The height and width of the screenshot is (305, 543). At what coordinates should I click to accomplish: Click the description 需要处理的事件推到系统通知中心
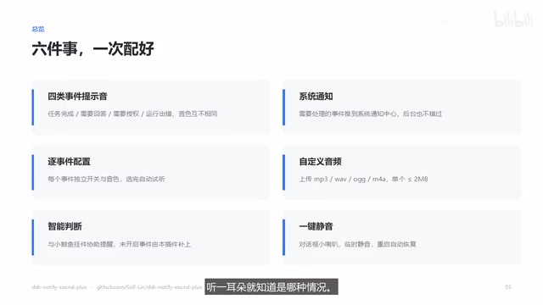click(x=371, y=114)
